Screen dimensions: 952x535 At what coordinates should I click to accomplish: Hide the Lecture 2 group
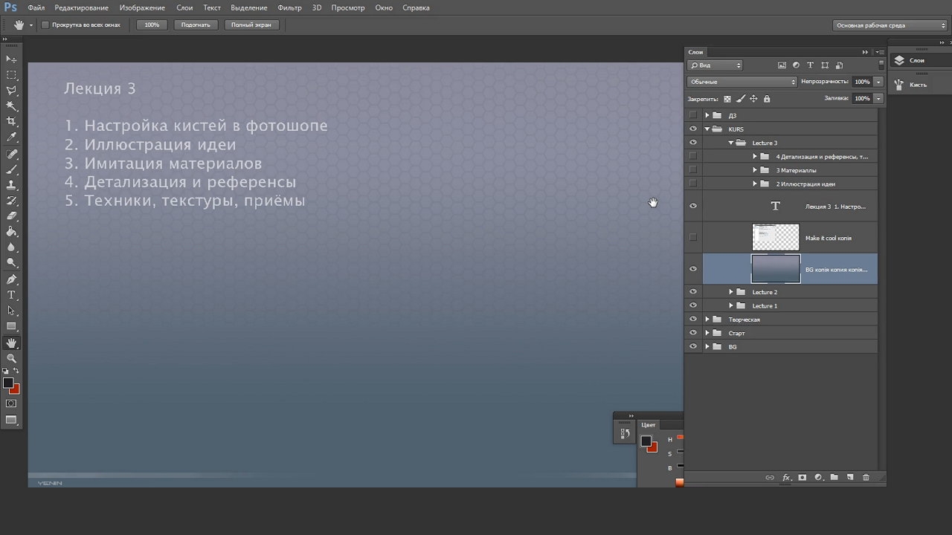693,292
